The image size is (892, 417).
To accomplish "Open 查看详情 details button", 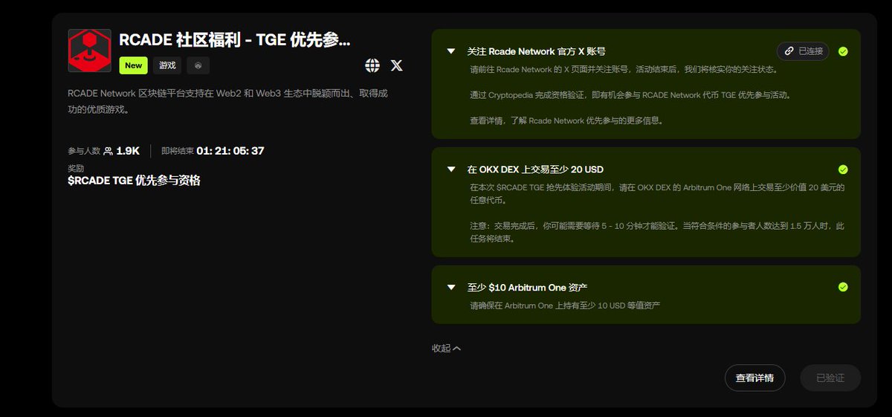I will (x=754, y=378).
